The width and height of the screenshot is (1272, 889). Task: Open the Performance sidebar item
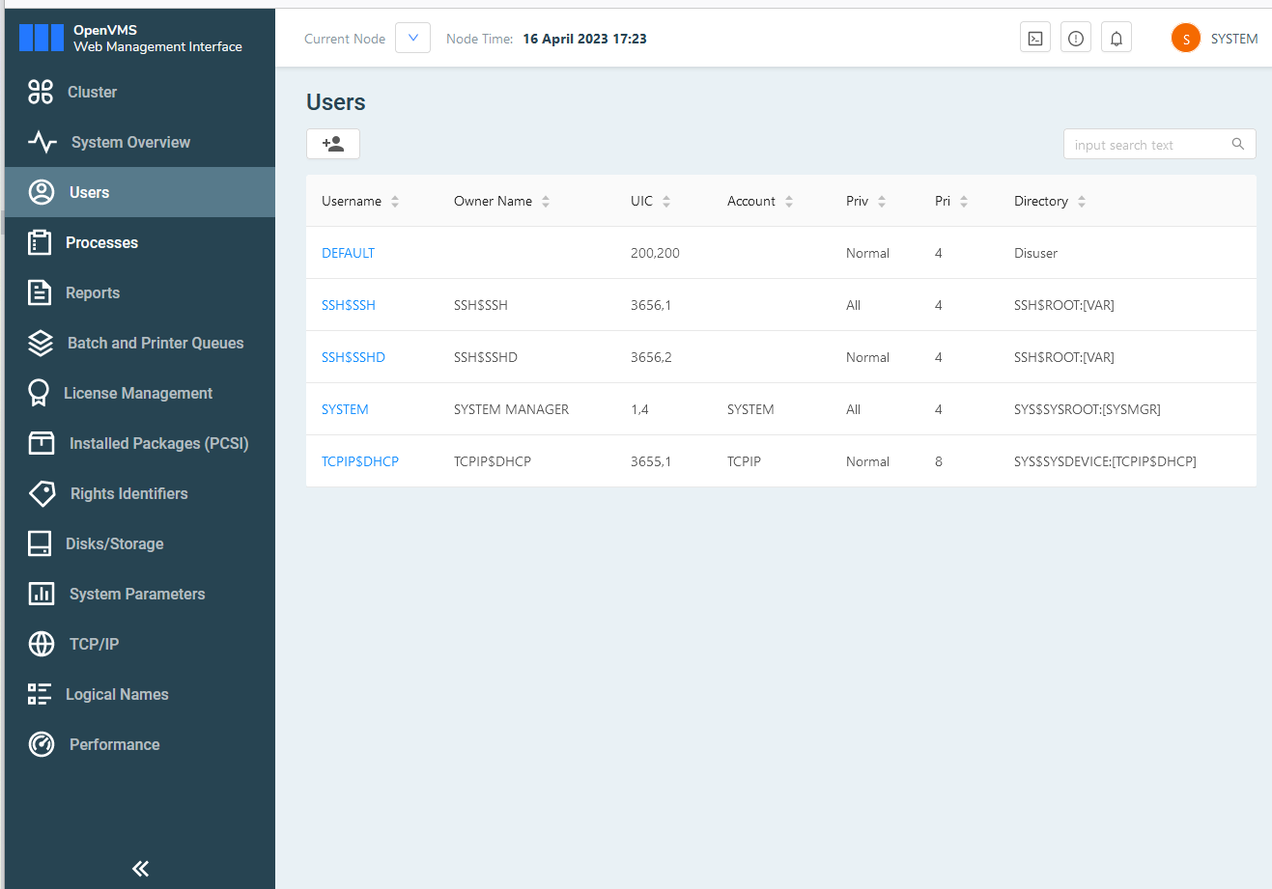[x=114, y=744]
